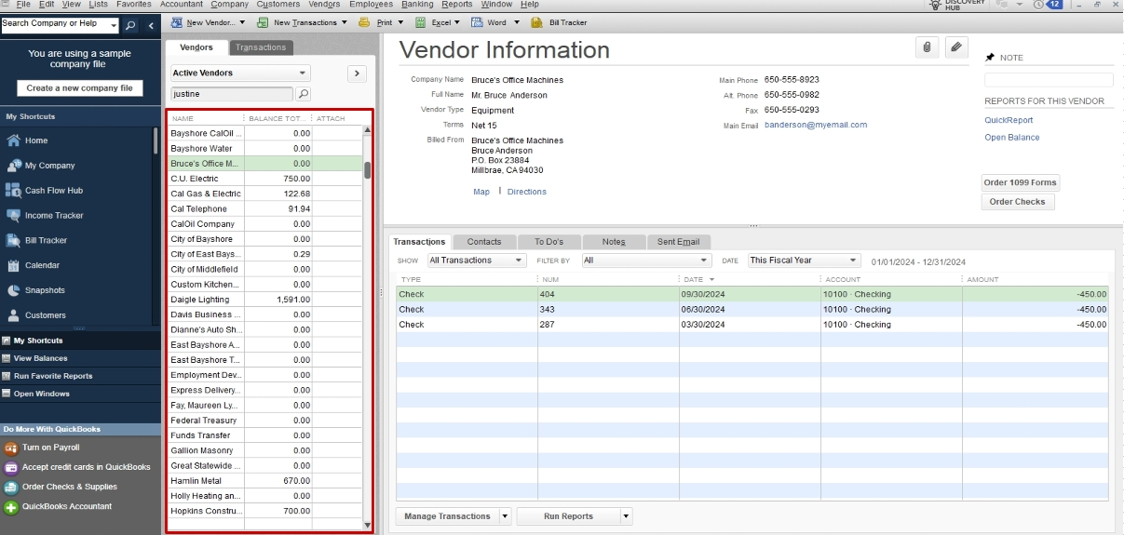
Task: Open the Show All Transactions dropdown
Action: tap(477, 261)
